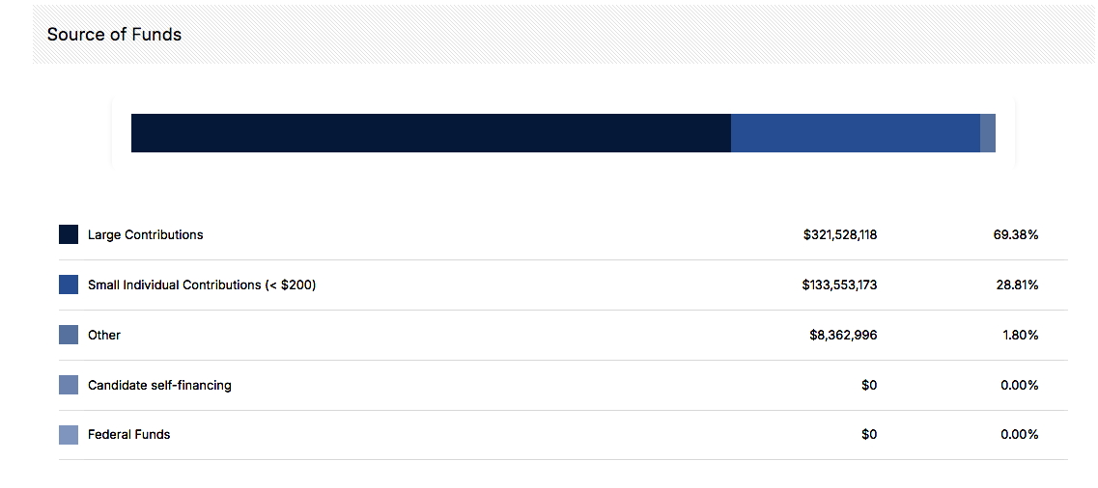Click the $8,362,996 amount
Viewport: 1098px width, 488px height.
(x=844, y=335)
